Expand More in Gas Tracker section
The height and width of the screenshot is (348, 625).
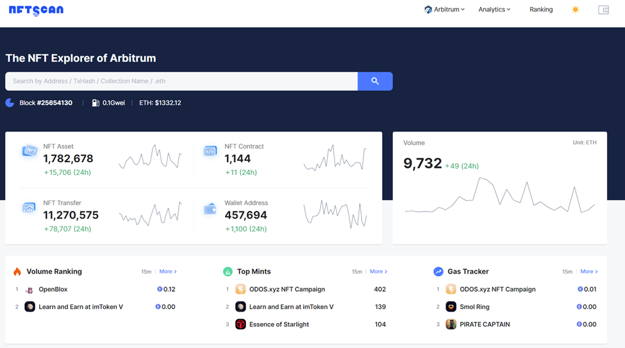589,272
